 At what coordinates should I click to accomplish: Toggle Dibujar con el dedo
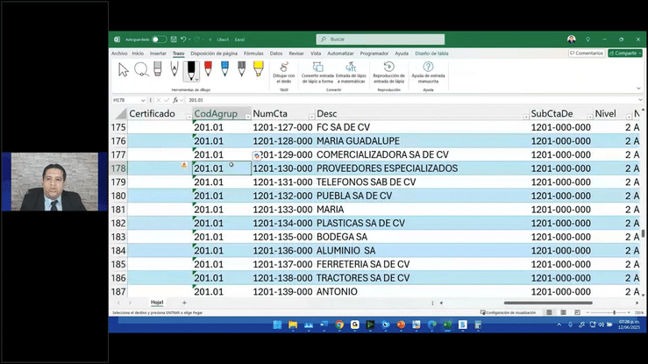tap(284, 73)
